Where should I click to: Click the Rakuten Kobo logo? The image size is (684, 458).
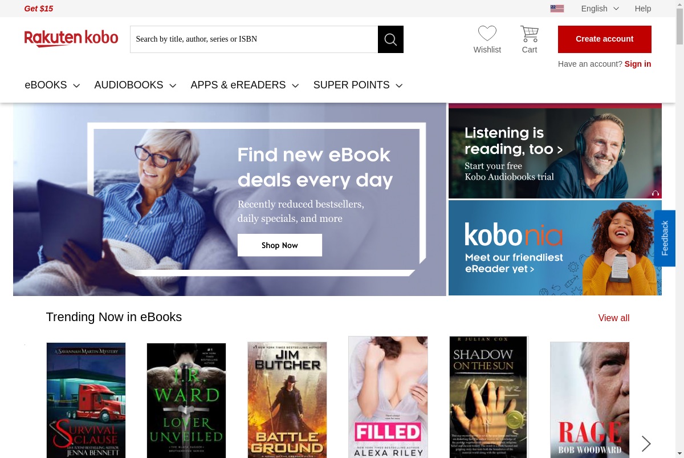(x=71, y=39)
